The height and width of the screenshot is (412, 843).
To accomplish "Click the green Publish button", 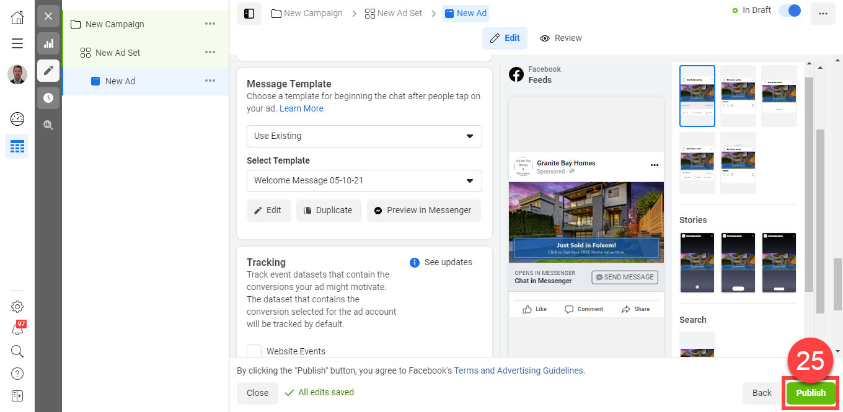I will 811,393.
